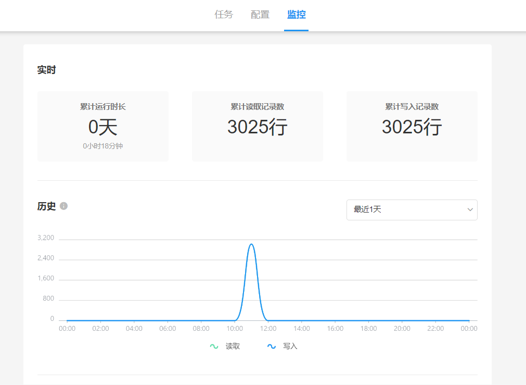Click the info icon beside 历史
This screenshot has width=526, height=385.
(64, 206)
